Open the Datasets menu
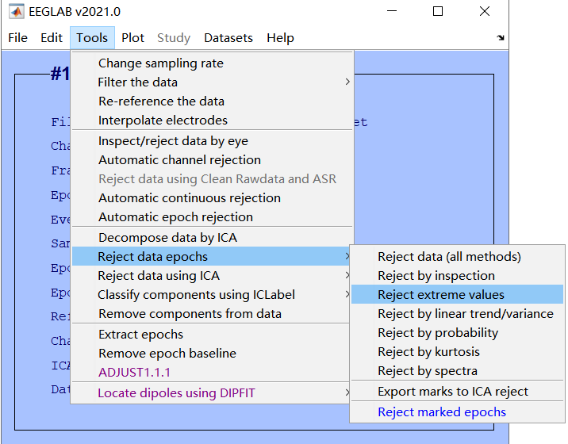The height and width of the screenshot is (444, 568). coord(228,38)
